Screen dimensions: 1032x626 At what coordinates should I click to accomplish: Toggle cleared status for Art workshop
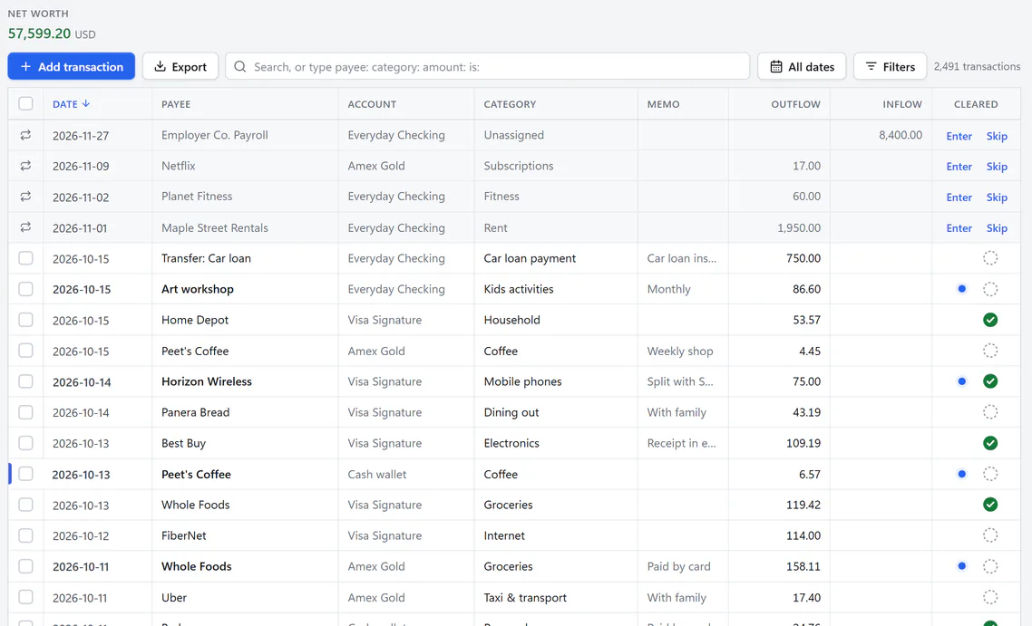990,289
